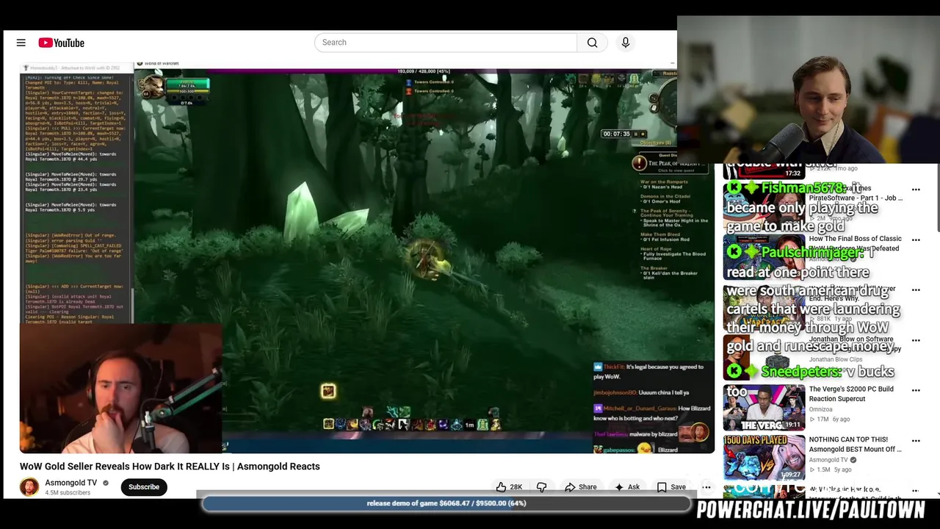Open options for Final Boss of Classic video
Viewport: 940px width, 529px height.
click(x=916, y=240)
